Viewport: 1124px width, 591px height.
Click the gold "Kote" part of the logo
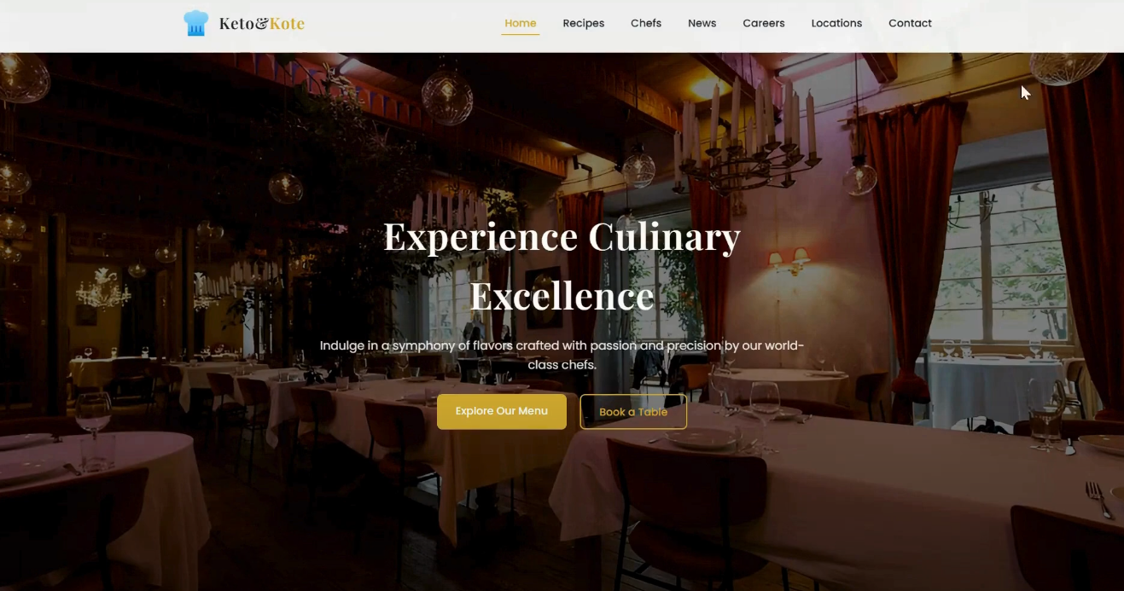pos(287,24)
